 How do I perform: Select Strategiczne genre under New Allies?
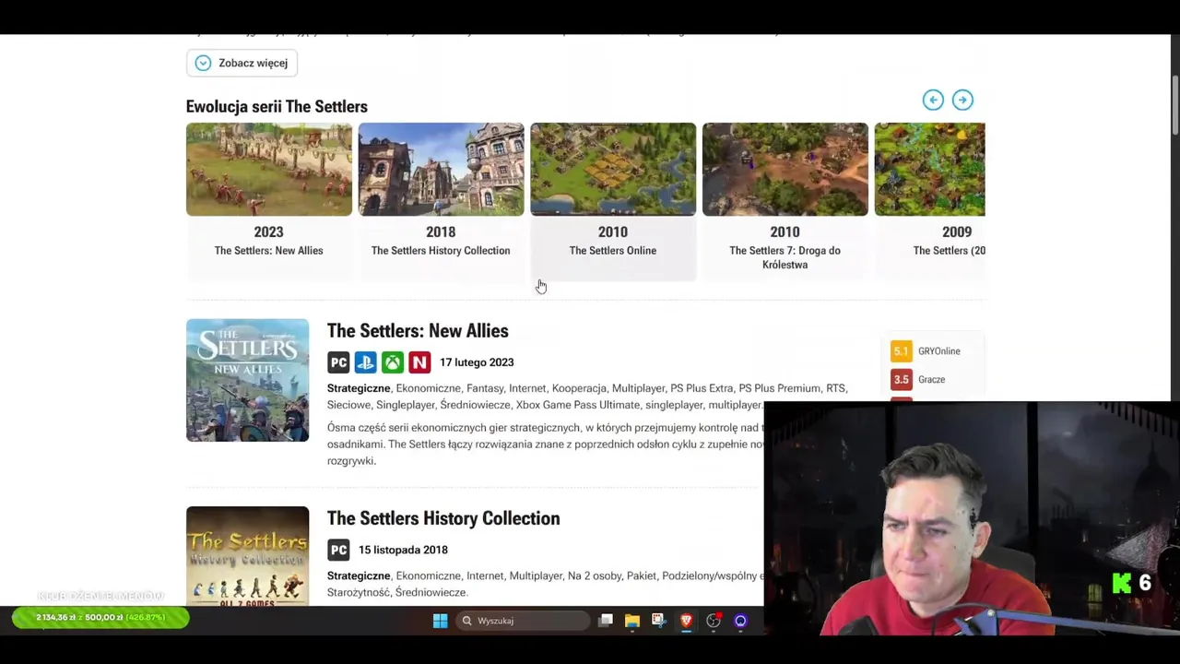click(x=359, y=388)
